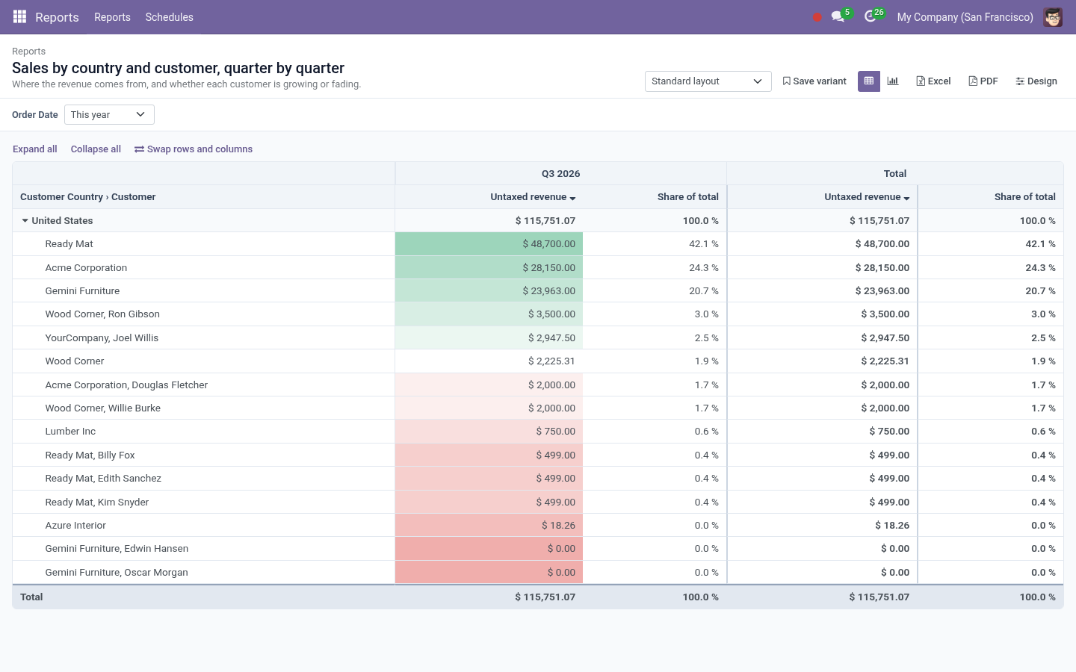Click the red $ 0.00 Gemini Furniture, Oscar Morgan cell
The image size is (1076, 672).
coord(489,572)
